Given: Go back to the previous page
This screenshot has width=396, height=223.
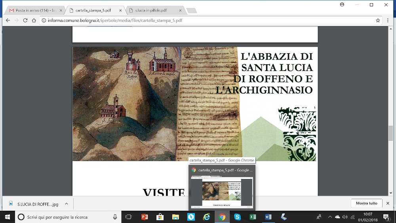Looking at the screenshot, I should click(x=8, y=21).
